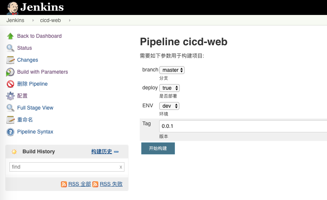
Task: Click the green up-arrow Dashboard icon
Action: coord(10,36)
